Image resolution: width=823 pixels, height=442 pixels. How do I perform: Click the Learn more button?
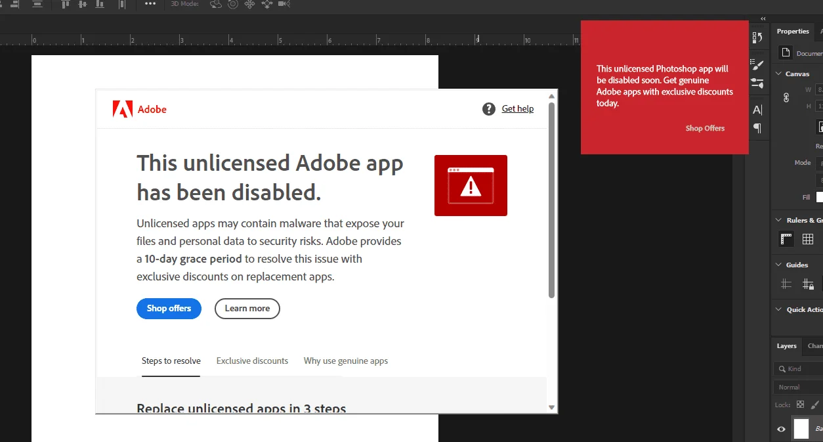pyautogui.click(x=247, y=309)
